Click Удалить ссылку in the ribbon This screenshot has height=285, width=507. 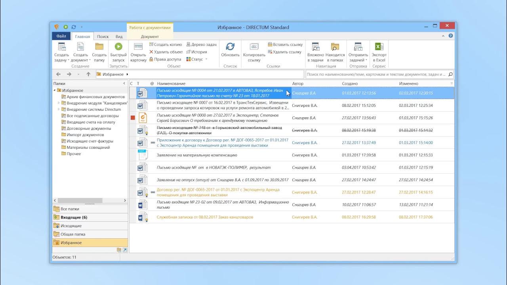pos(285,52)
